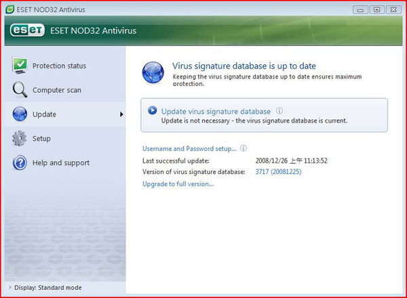Expand Display: Standard mode triangle

[10, 287]
